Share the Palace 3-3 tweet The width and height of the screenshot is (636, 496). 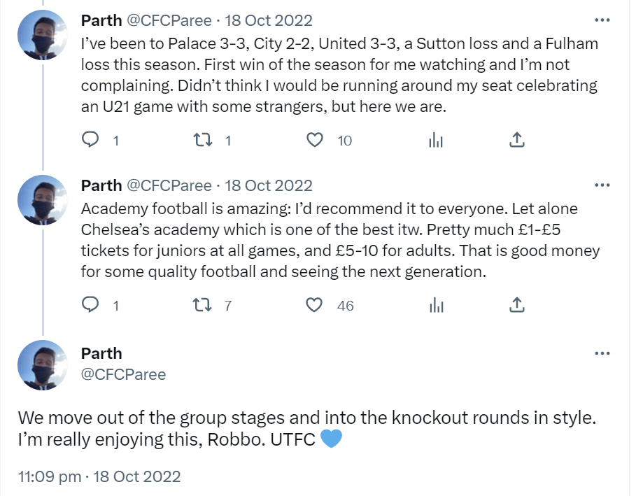click(516, 141)
